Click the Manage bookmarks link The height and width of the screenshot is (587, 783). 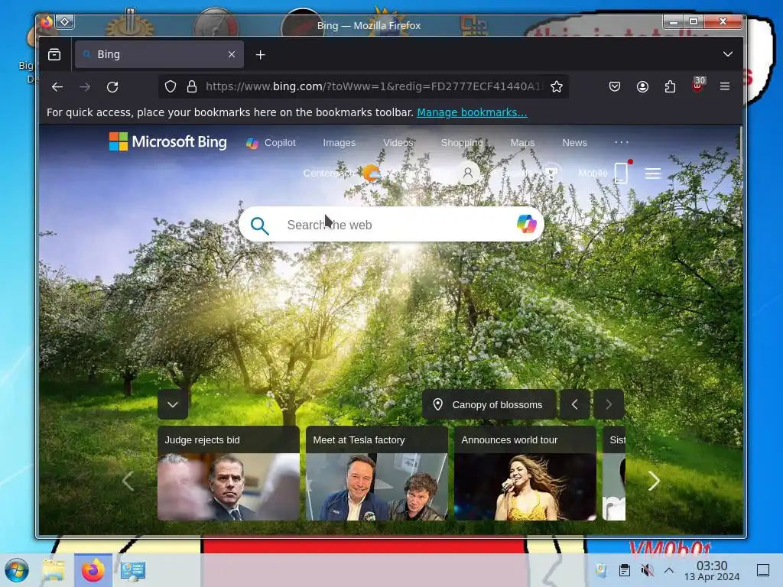coord(472,112)
